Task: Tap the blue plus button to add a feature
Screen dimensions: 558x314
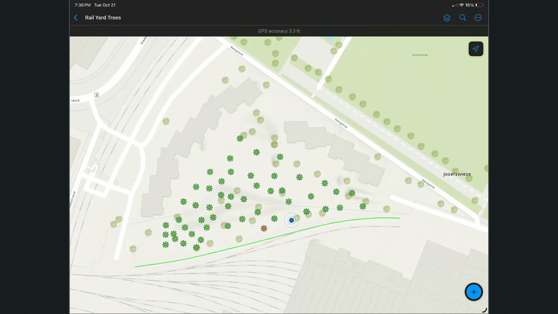Action: click(x=473, y=292)
